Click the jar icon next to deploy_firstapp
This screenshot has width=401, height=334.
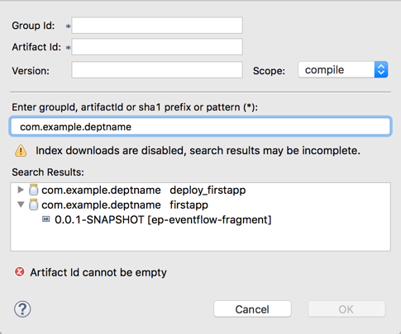33,190
